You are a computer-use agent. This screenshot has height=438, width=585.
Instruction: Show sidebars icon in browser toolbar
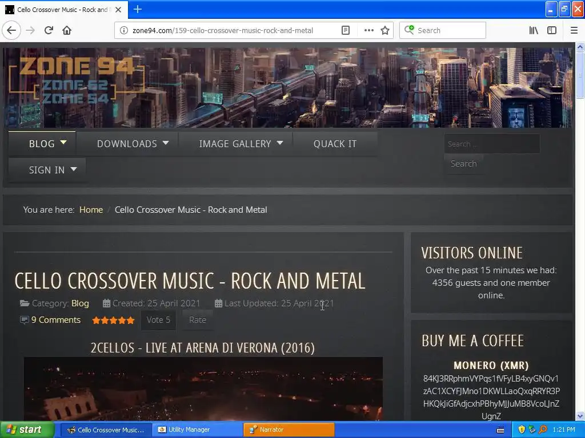(552, 30)
